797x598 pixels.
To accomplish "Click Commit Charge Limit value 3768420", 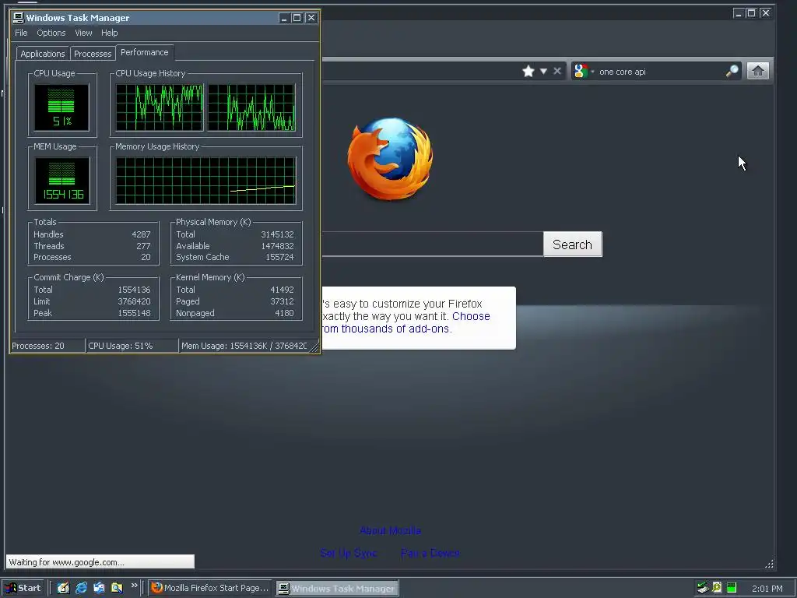I will [134, 301].
